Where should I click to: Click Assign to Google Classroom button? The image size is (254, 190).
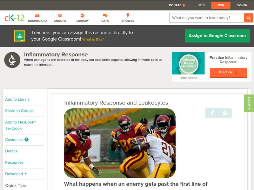point(217,36)
